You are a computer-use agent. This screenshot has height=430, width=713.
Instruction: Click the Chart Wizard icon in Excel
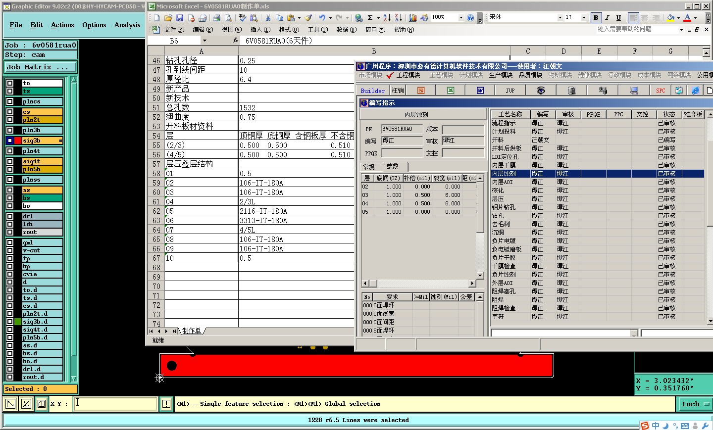point(413,18)
